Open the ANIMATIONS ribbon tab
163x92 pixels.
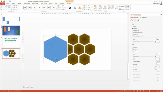coord(35,4)
